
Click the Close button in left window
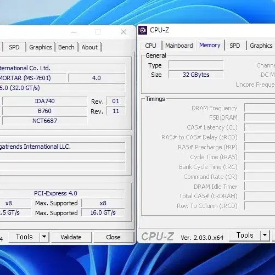point(113,237)
